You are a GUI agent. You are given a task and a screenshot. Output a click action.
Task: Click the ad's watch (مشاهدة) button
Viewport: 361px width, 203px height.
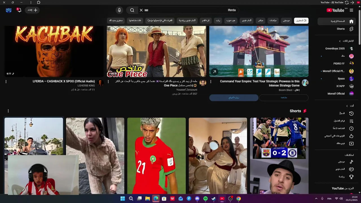click(284, 98)
